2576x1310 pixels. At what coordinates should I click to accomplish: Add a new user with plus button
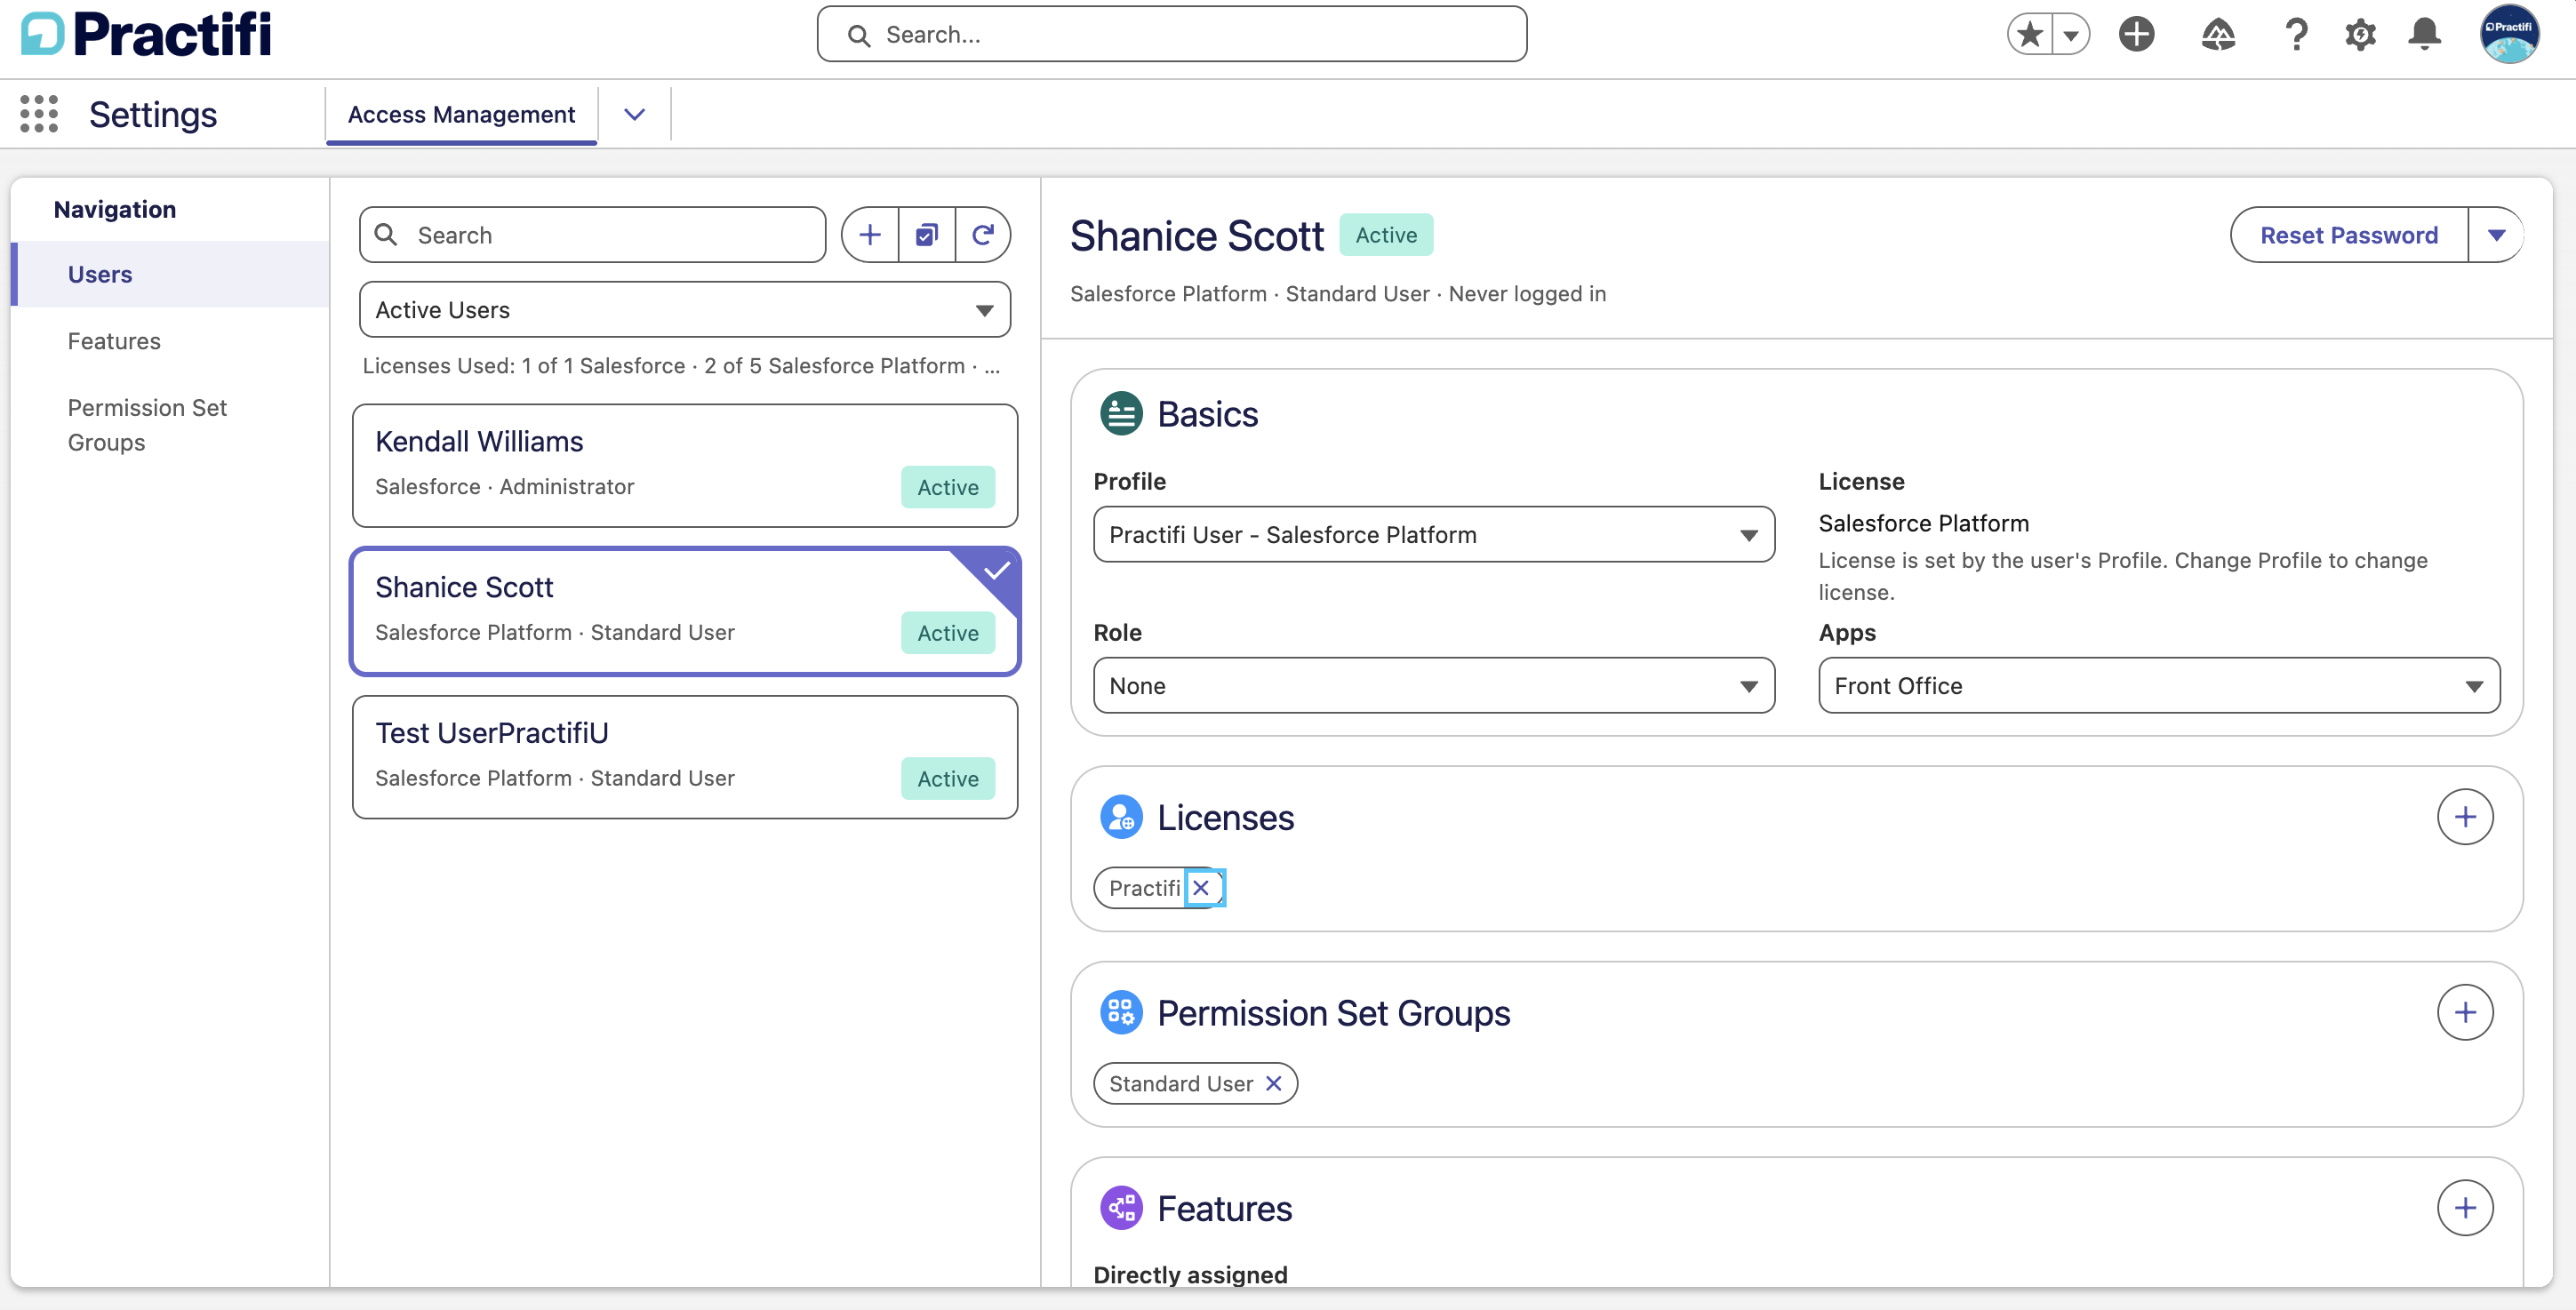pos(870,235)
